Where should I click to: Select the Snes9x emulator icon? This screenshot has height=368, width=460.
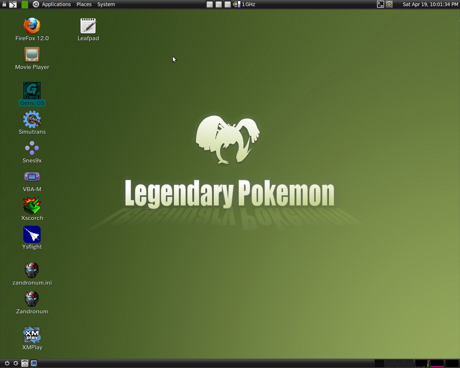pyautogui.click(x=32, y=148)
